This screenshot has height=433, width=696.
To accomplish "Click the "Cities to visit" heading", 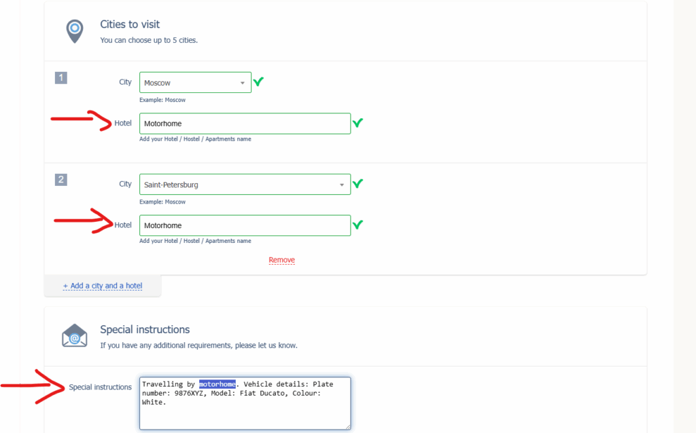I will 130,24.
